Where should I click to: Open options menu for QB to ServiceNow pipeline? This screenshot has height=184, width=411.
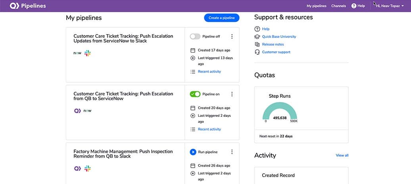point(232,94)
